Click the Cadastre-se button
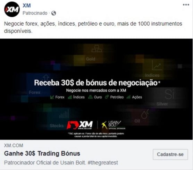The image size is (193, 170). coord(170,154)
